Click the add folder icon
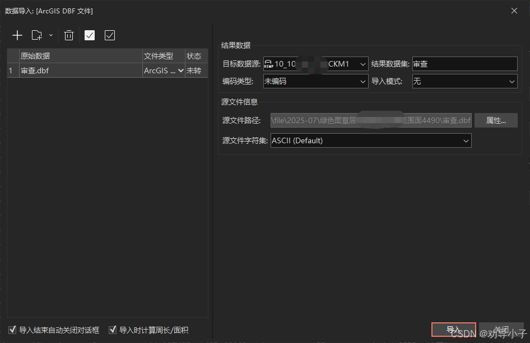Image resolution: width=530 pixels, height=343 pixels. pos(37,35)
